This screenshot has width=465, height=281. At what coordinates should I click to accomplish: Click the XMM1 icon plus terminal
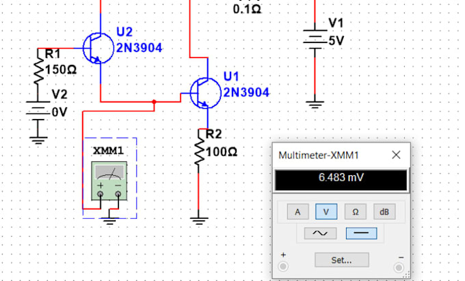[x=101, y=194]
